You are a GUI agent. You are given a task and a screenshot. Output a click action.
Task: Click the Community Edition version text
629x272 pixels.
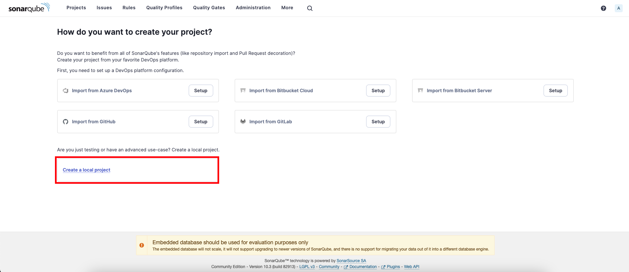[253, 267]
